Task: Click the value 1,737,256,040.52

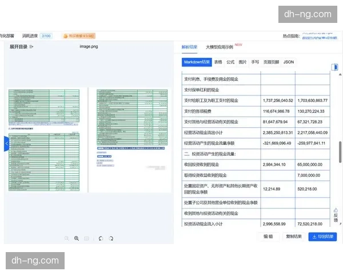Action: click(x=278, y=101)
